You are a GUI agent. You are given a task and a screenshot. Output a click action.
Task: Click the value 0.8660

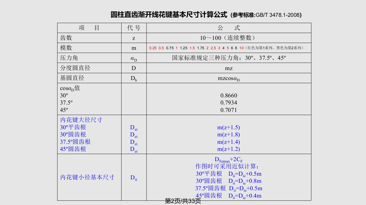pos(229,96)
